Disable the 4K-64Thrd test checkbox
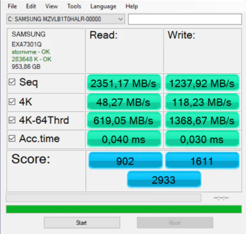The width and height of the screenshot is (246, 234). (x=12, y=120)
